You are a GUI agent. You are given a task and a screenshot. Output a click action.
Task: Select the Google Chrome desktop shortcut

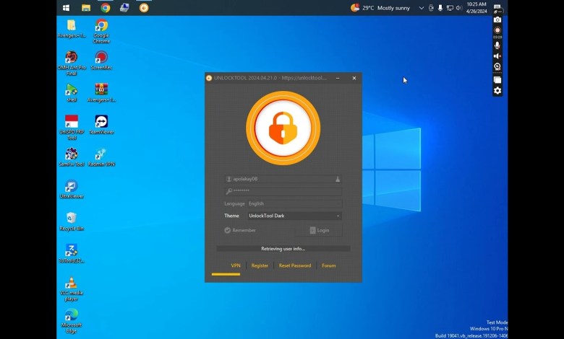[101, 31]
